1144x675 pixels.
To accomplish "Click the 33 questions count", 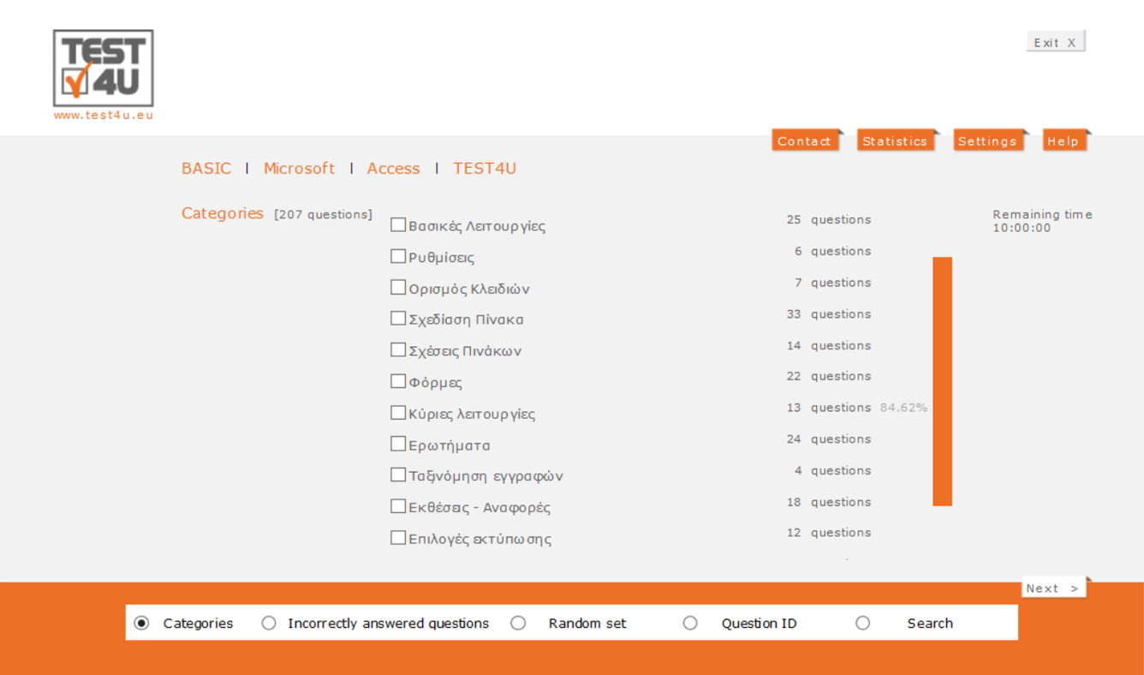I will [x=829, y=314].
